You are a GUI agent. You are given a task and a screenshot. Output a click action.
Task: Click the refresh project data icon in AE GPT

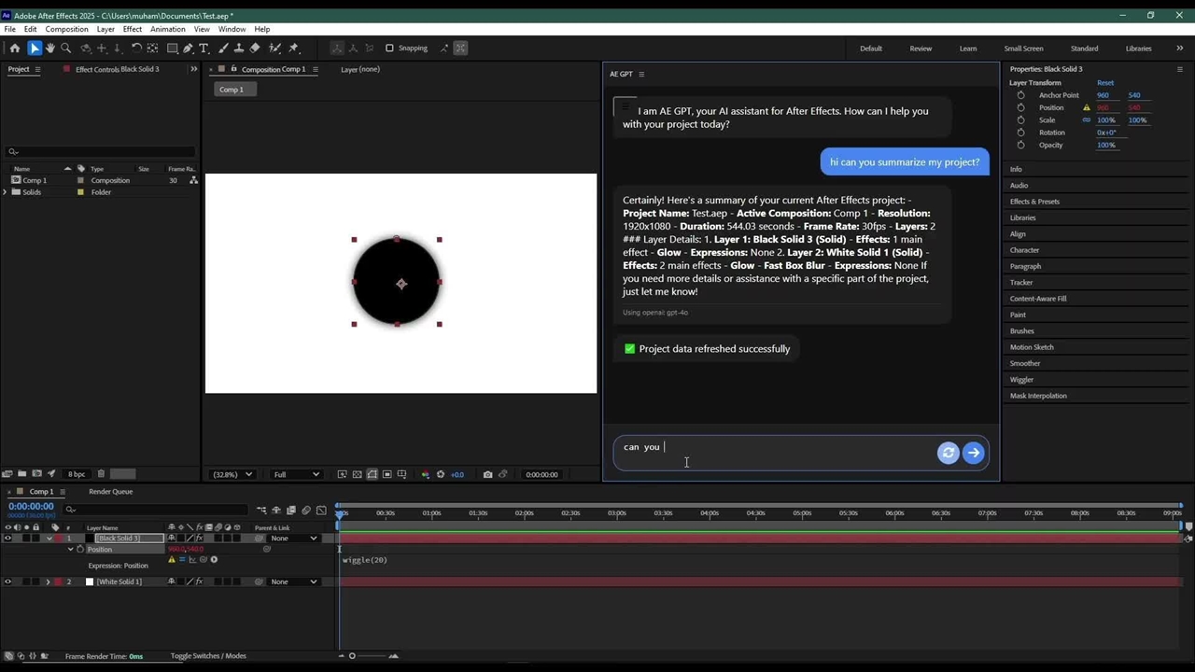point(948,453)
